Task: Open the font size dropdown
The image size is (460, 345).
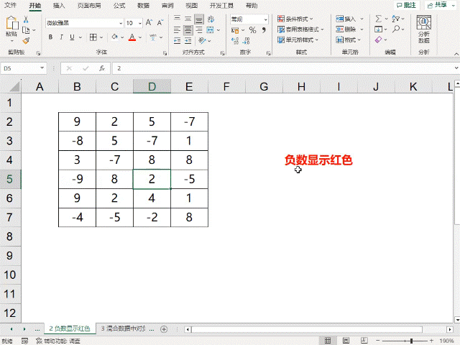Action: pos(140,23)
